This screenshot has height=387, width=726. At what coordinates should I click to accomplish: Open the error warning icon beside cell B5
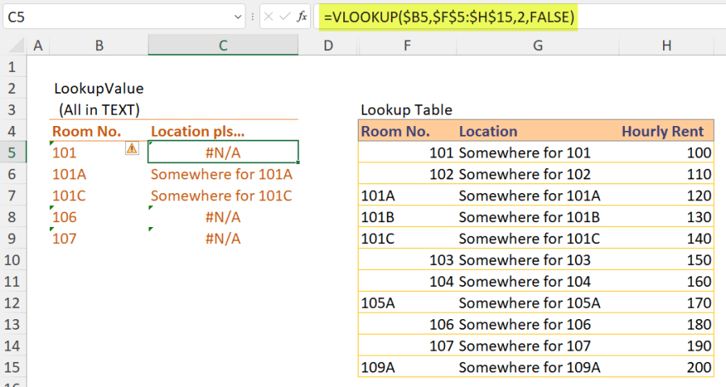[x=132, y=148]
